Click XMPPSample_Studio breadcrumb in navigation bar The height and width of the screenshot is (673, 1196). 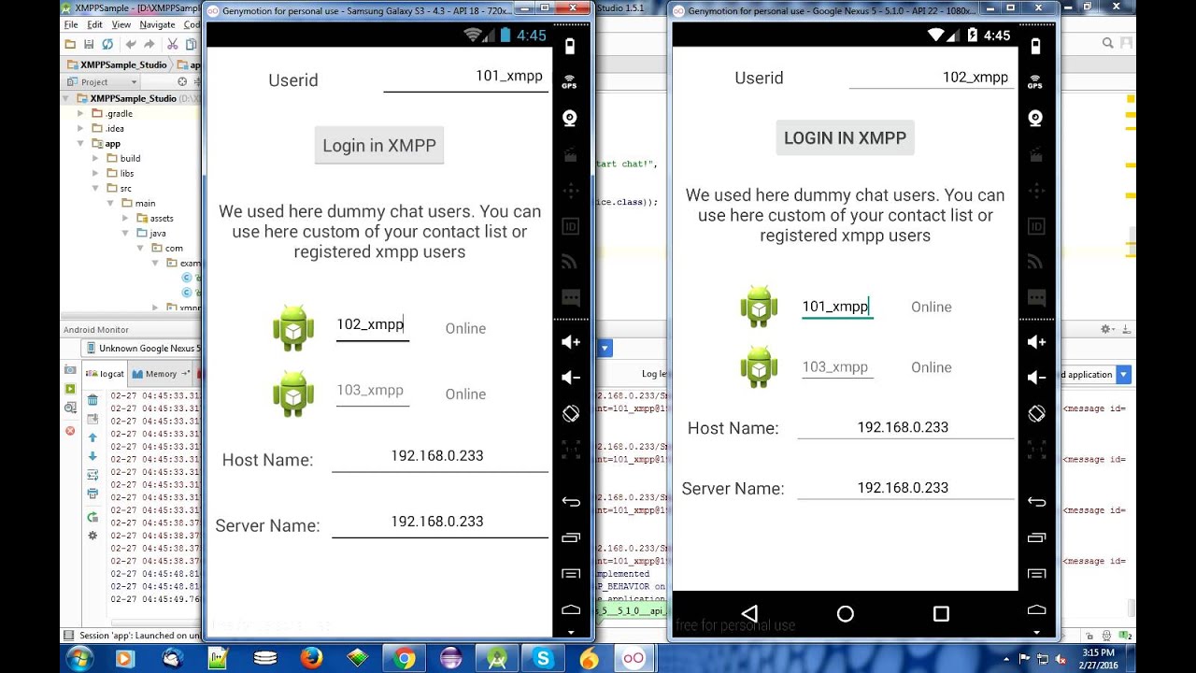117,65
